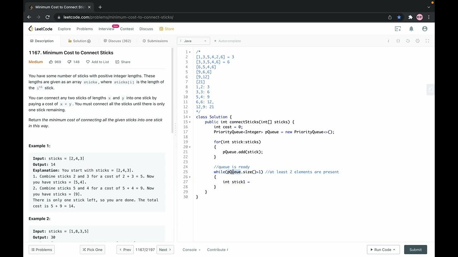Open the Store link
This screenshot has height=257, width=458.
pyautogui.click(x=167, y=29)
